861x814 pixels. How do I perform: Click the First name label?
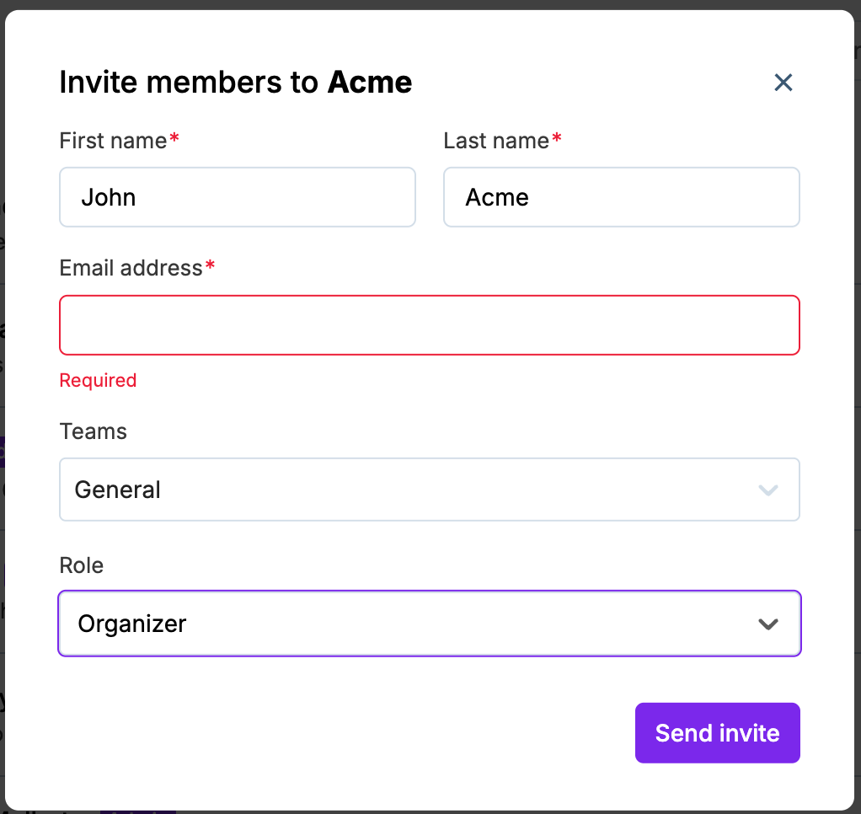pyautogui.click(x=113, y=141)
